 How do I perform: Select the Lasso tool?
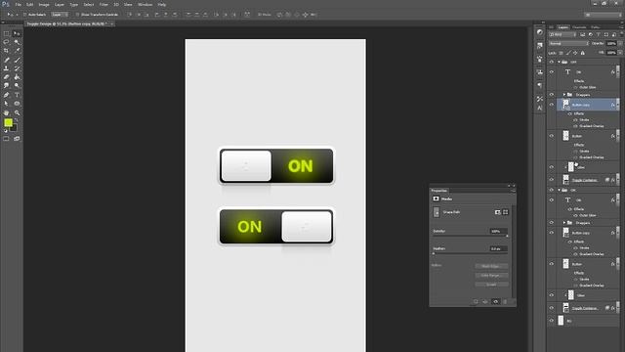coord(7,42)
